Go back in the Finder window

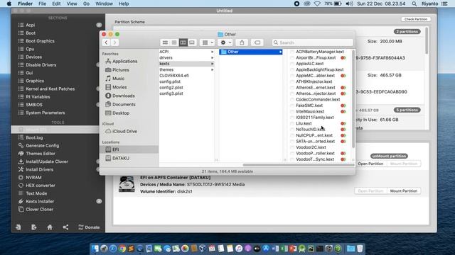[106, 42]
